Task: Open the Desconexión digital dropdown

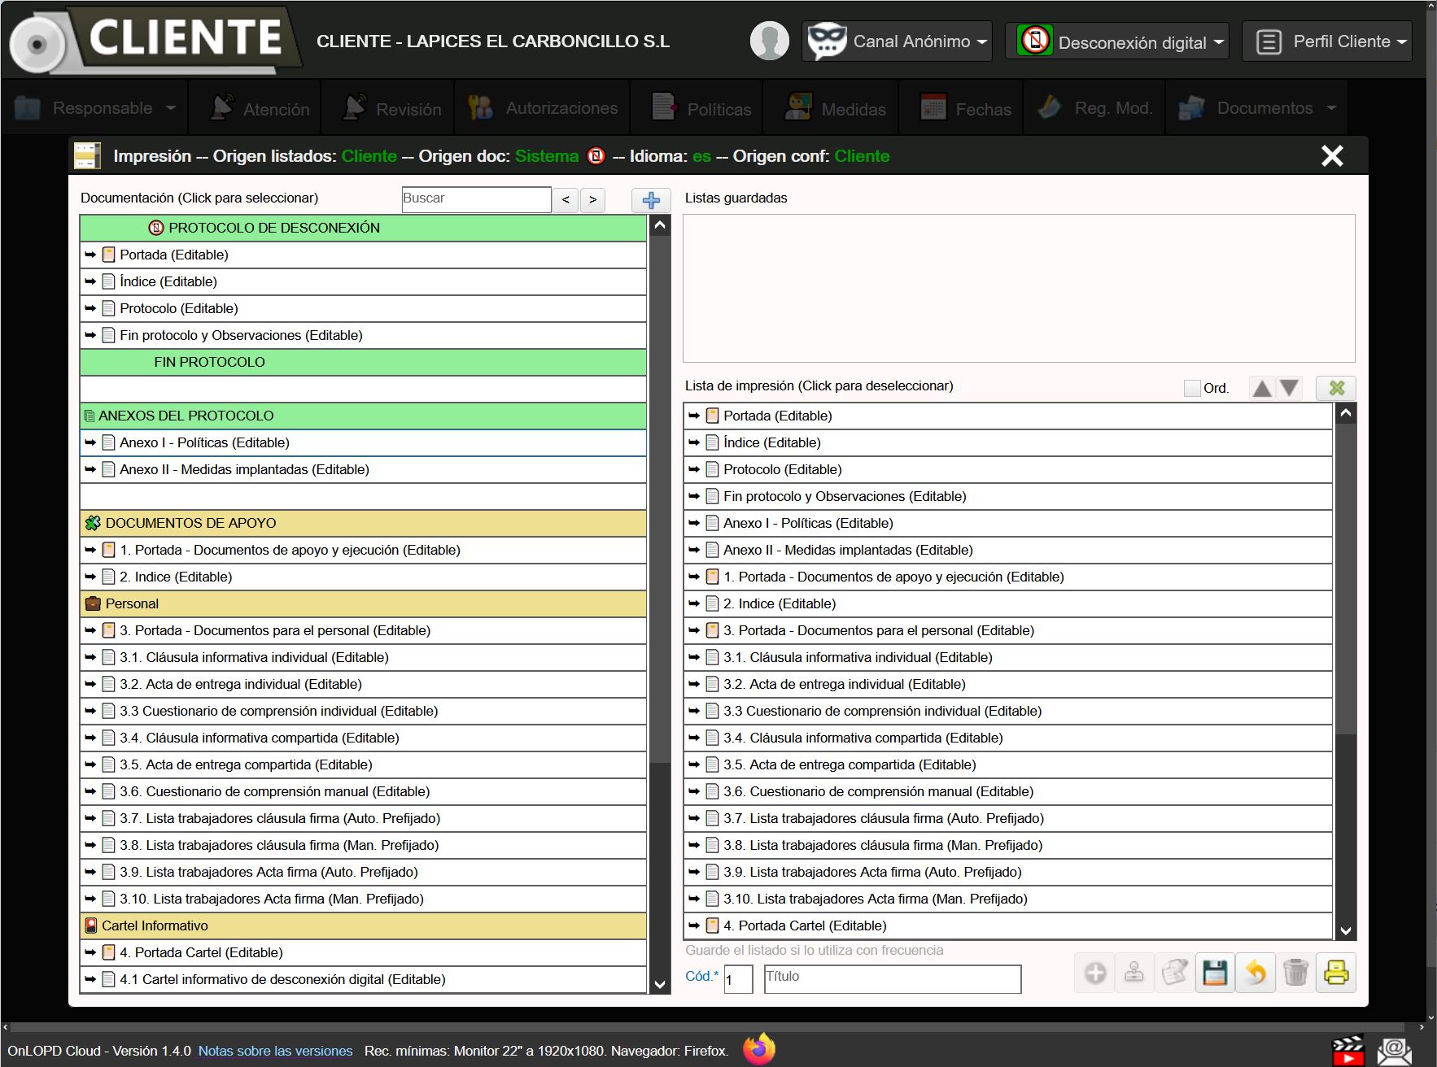Action: tap(1117, 41)
